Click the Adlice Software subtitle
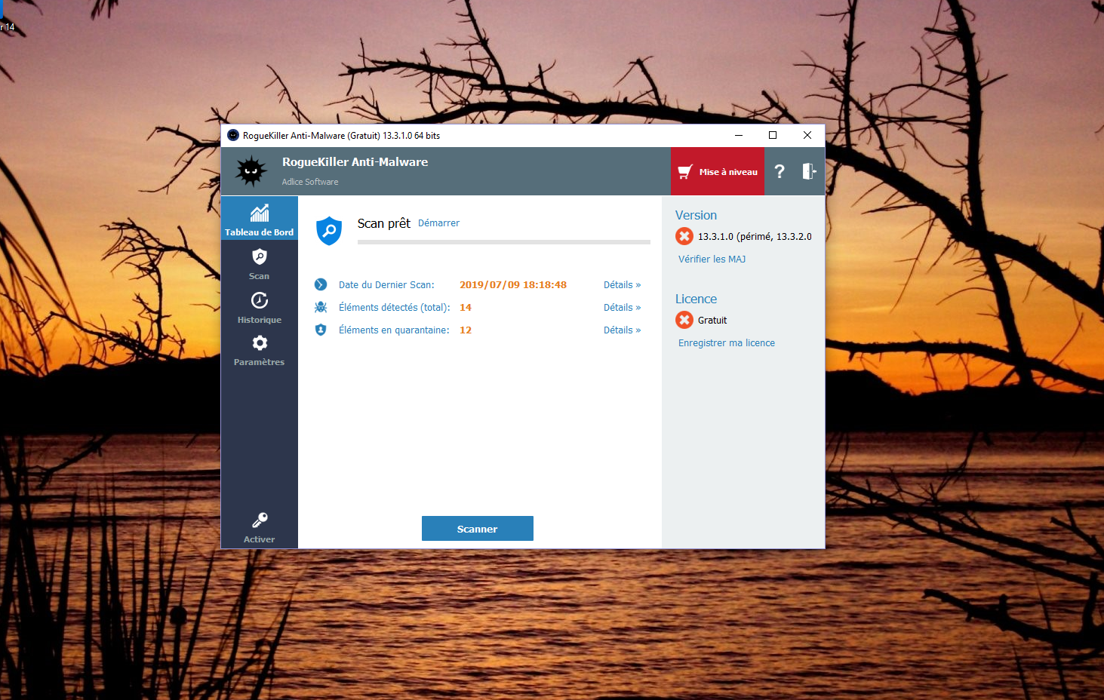This screenshot has width=1104, height=700. (310, 182)
